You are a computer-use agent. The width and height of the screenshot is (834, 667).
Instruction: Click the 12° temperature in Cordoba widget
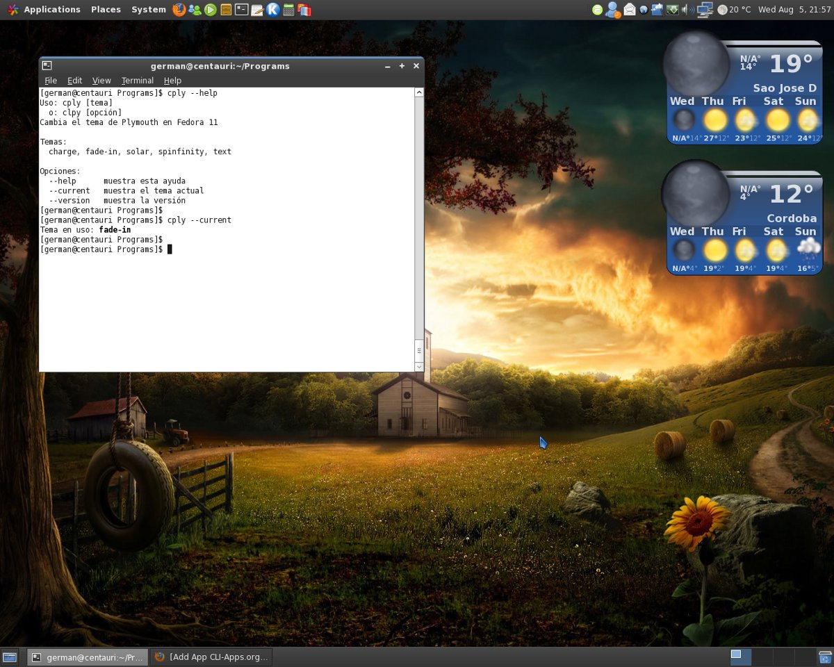pyautogui.click(x=791, y=195)
